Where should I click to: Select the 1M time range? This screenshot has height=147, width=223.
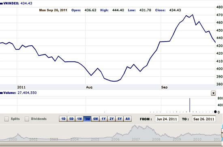[x=79, y=119]
